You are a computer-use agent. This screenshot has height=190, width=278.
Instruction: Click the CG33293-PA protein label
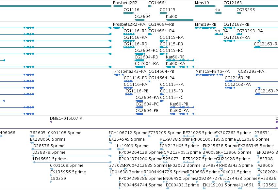pos(251,71)
